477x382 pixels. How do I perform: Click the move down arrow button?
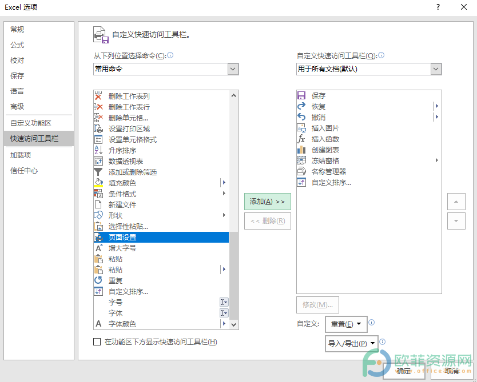pyautogui.click(x=456, y=221)
